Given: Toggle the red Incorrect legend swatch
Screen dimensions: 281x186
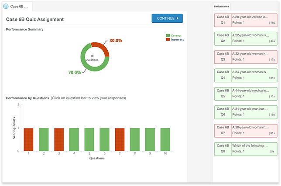Looking at the screenshot, I should [168, 40].
